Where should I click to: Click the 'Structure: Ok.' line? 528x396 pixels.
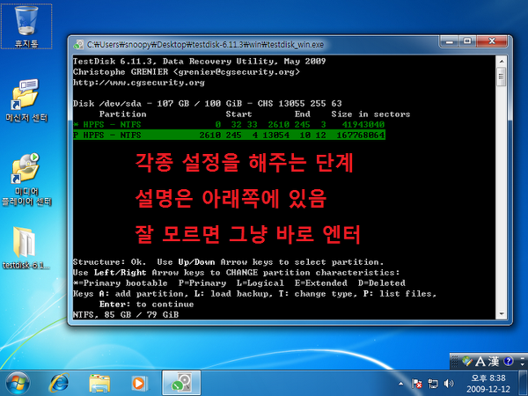coord(109,262)
